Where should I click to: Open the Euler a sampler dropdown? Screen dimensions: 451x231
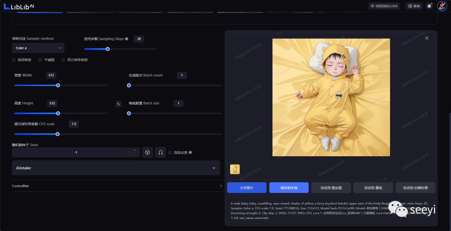[x=38, y=48]
